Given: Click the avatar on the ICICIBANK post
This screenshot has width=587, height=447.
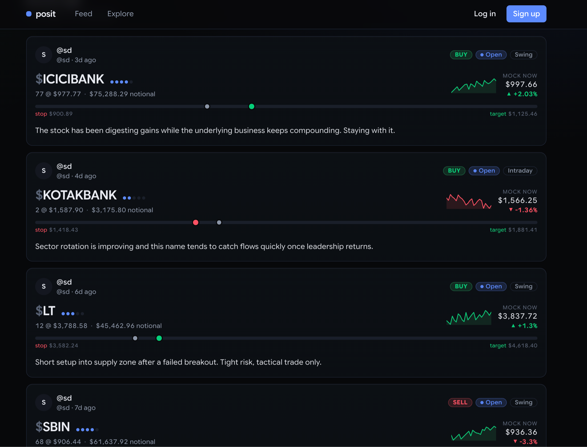Looking at the screenshot, I should click(x=44, y=55).
